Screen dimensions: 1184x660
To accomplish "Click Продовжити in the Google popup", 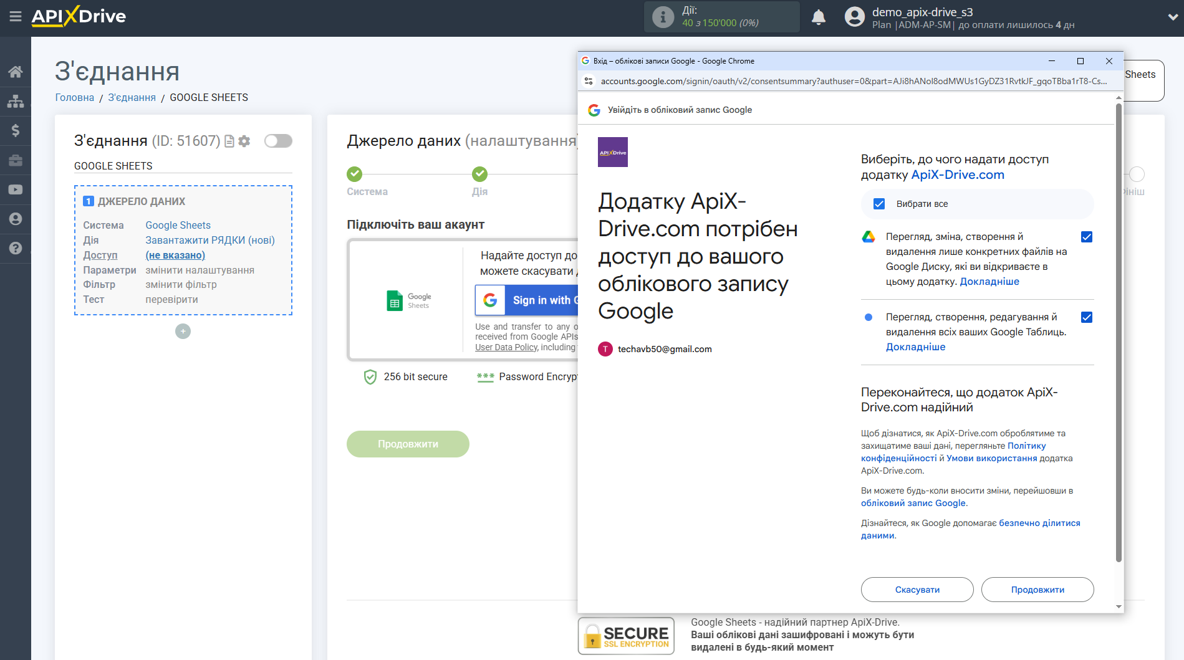I will [x=1037, y=590].
